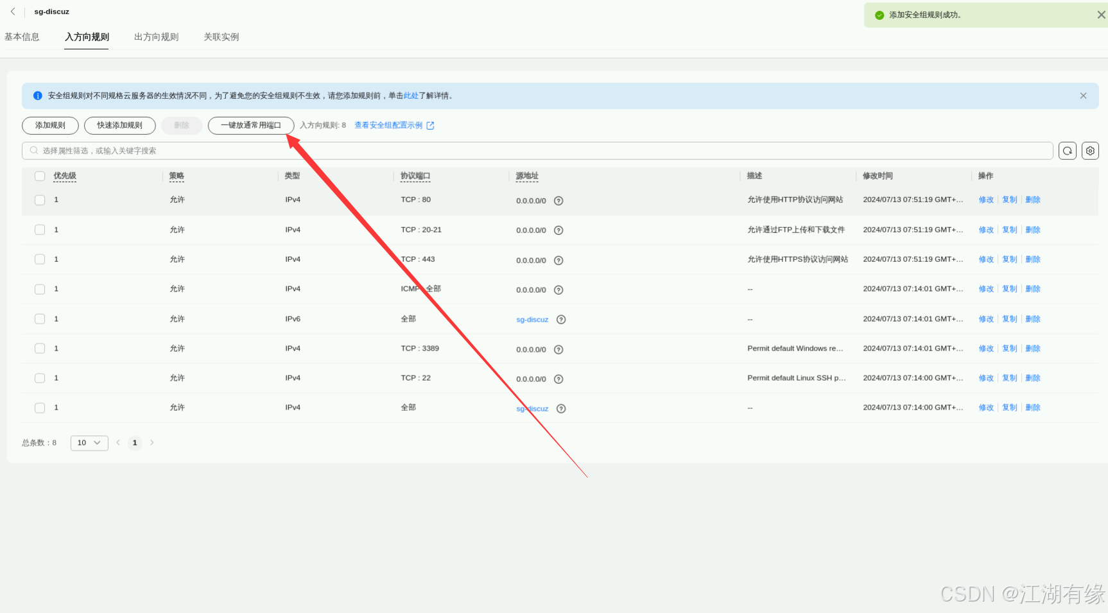
Task: Click 修改 link for the TCP:443 rule
Action: coord(985,260)
